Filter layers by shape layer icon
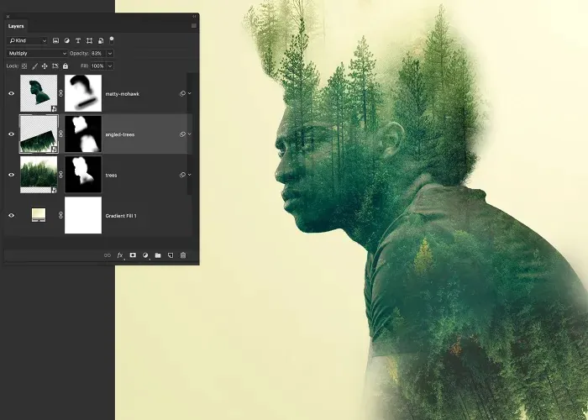 click(x=89, y=40)
